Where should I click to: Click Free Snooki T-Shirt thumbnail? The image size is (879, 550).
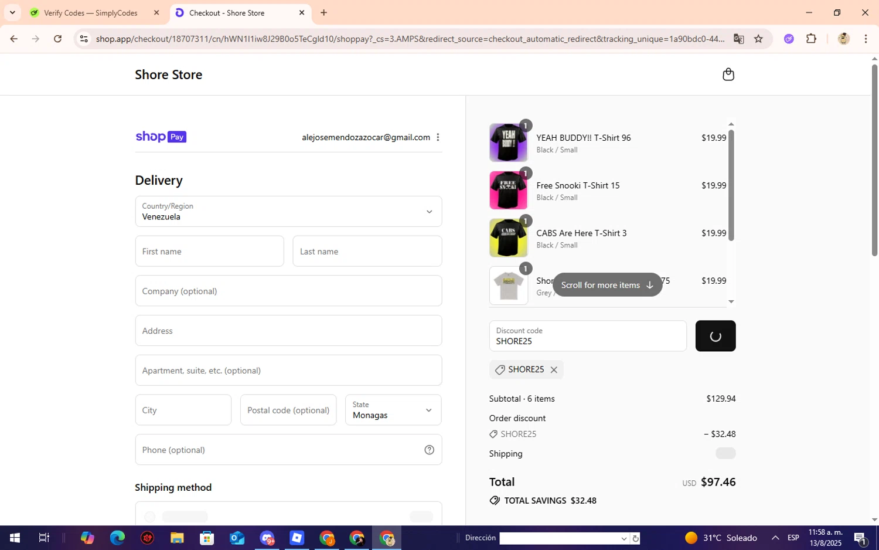(x=509, y=190)
